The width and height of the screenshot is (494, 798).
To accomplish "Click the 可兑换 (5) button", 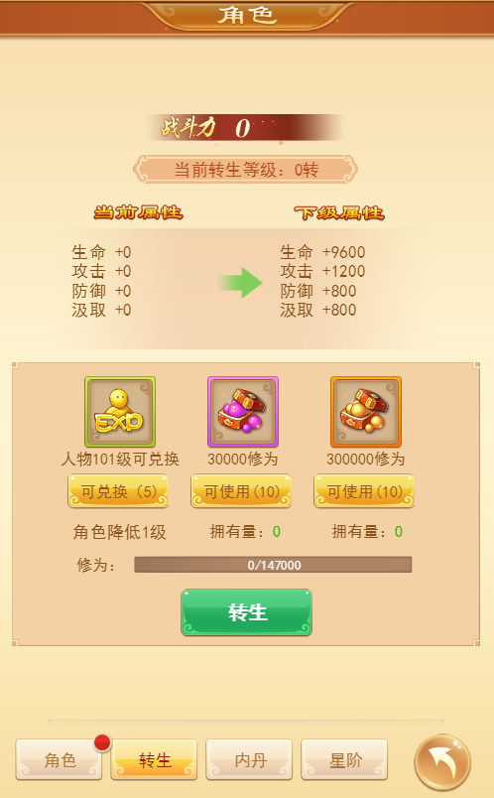I will [118, 491].
